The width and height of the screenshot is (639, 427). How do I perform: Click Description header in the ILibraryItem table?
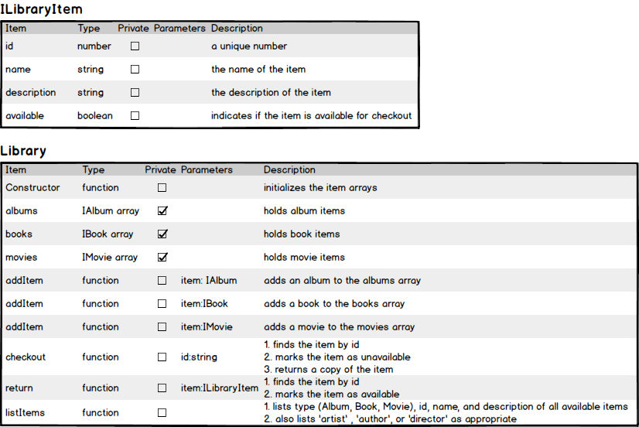pyautogui.click(x=237, y=28)
